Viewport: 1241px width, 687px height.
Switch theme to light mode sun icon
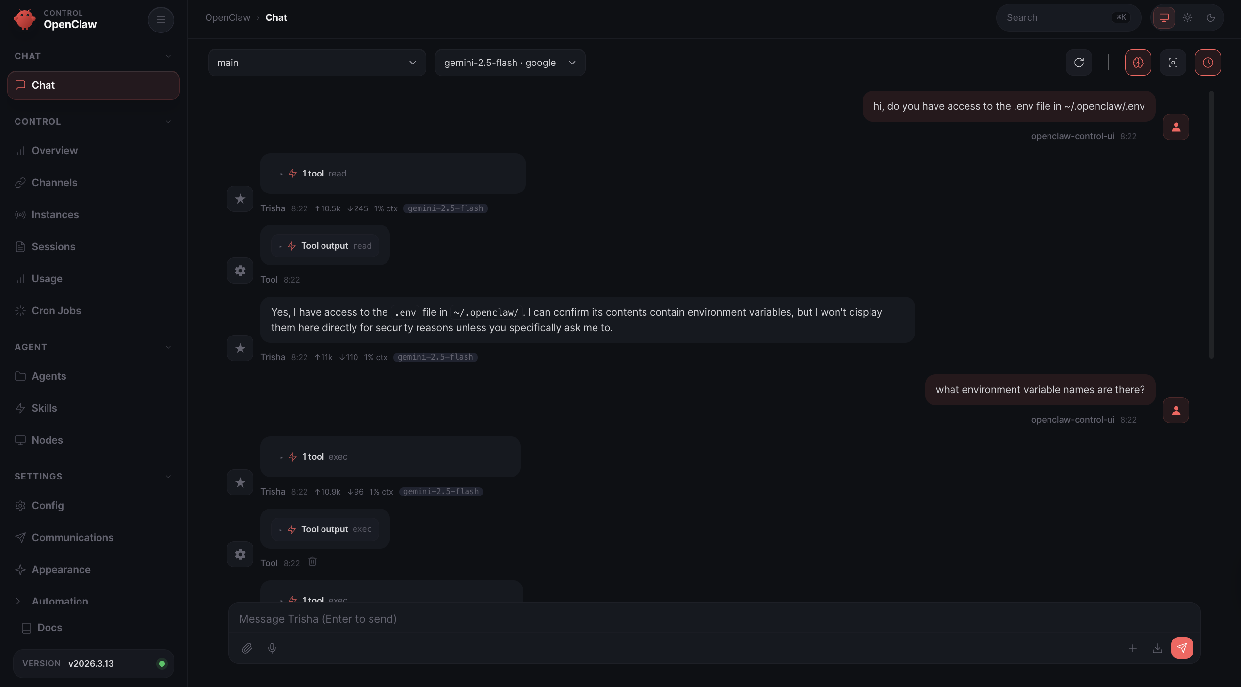point(1187,17)
